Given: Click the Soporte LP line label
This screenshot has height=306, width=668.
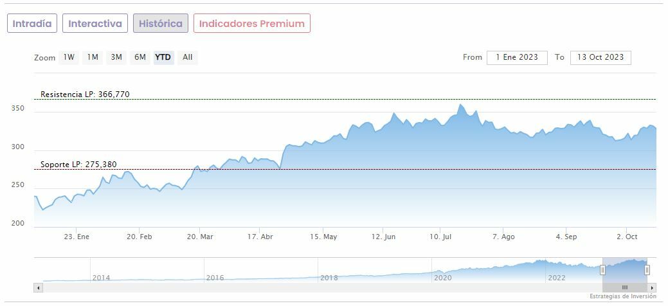Looking at the screenshot, I should 78,165.
